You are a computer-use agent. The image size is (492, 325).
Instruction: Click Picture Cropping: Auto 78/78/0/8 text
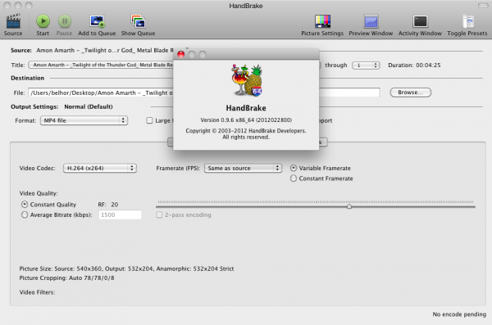(x=67, y=278)
